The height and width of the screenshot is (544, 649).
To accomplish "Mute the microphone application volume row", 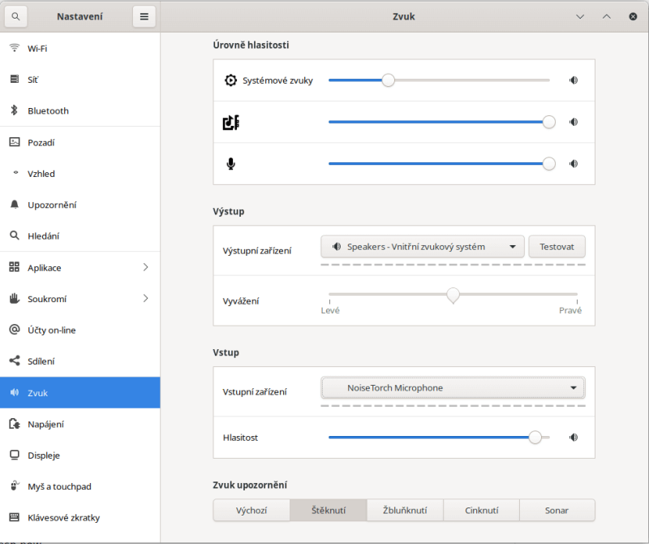I will pos(574,163).
